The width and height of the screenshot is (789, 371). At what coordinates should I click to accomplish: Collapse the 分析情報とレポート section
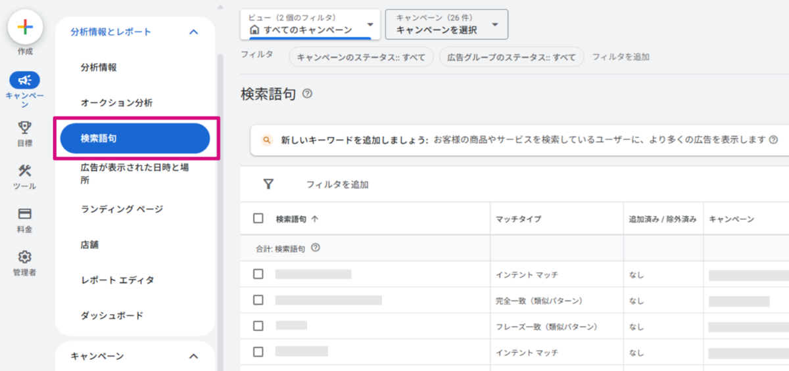(193, 32)
